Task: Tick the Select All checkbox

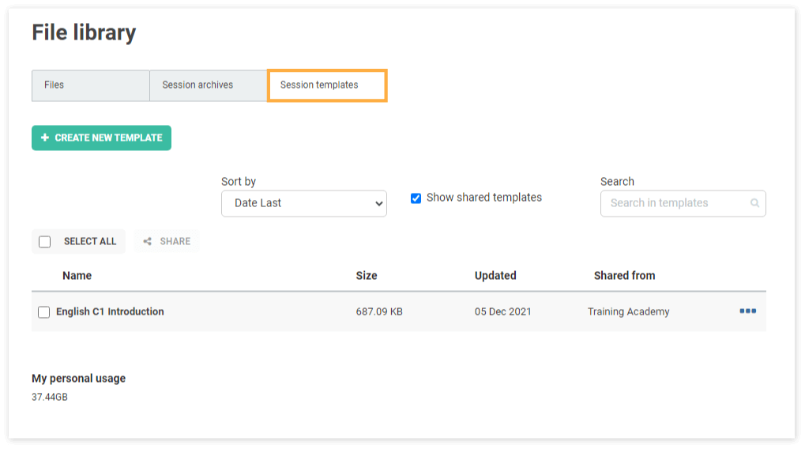Action: (45, 241)
